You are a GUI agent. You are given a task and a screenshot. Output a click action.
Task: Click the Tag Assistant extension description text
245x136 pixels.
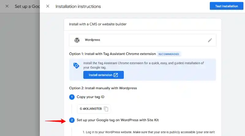tap(143, 65)
